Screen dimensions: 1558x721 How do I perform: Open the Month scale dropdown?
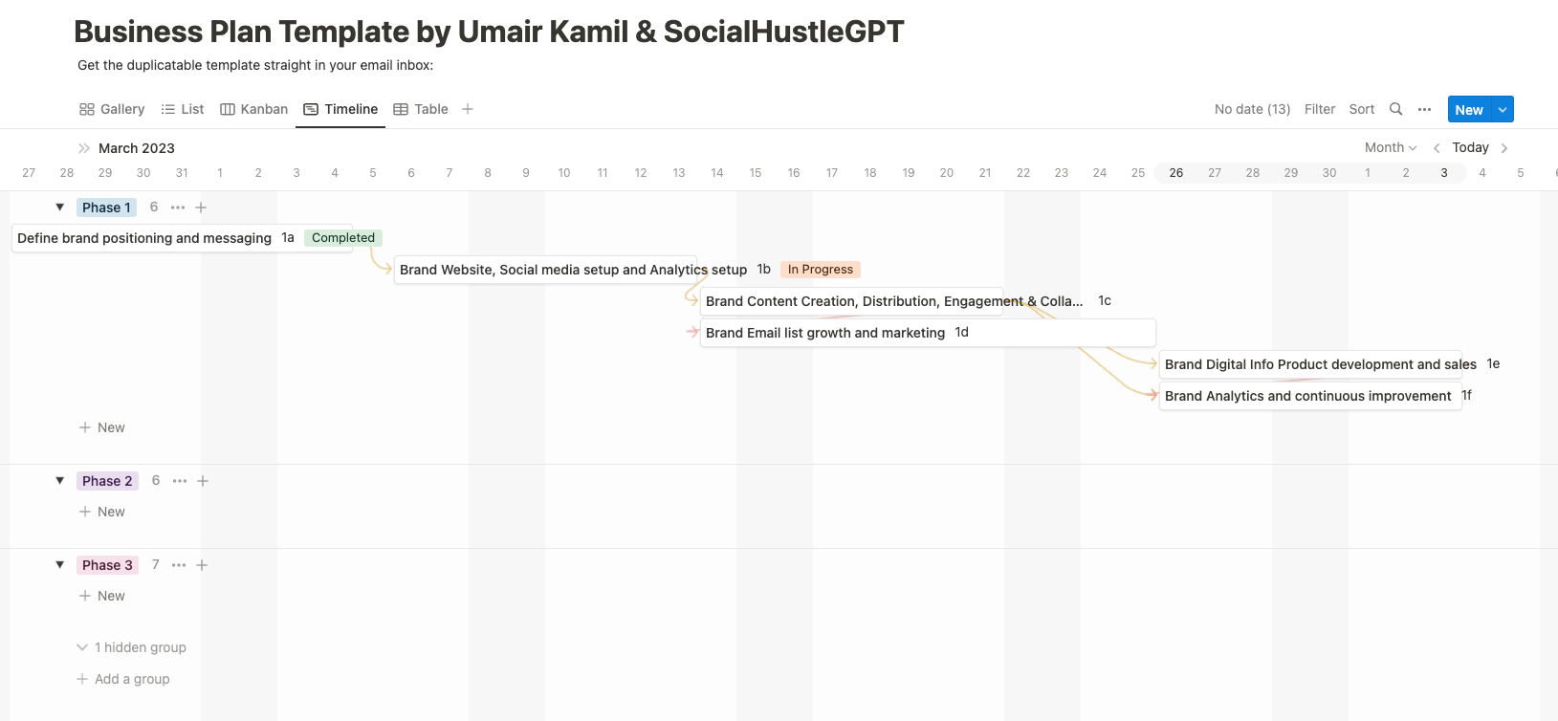[x=1391, y=147]
